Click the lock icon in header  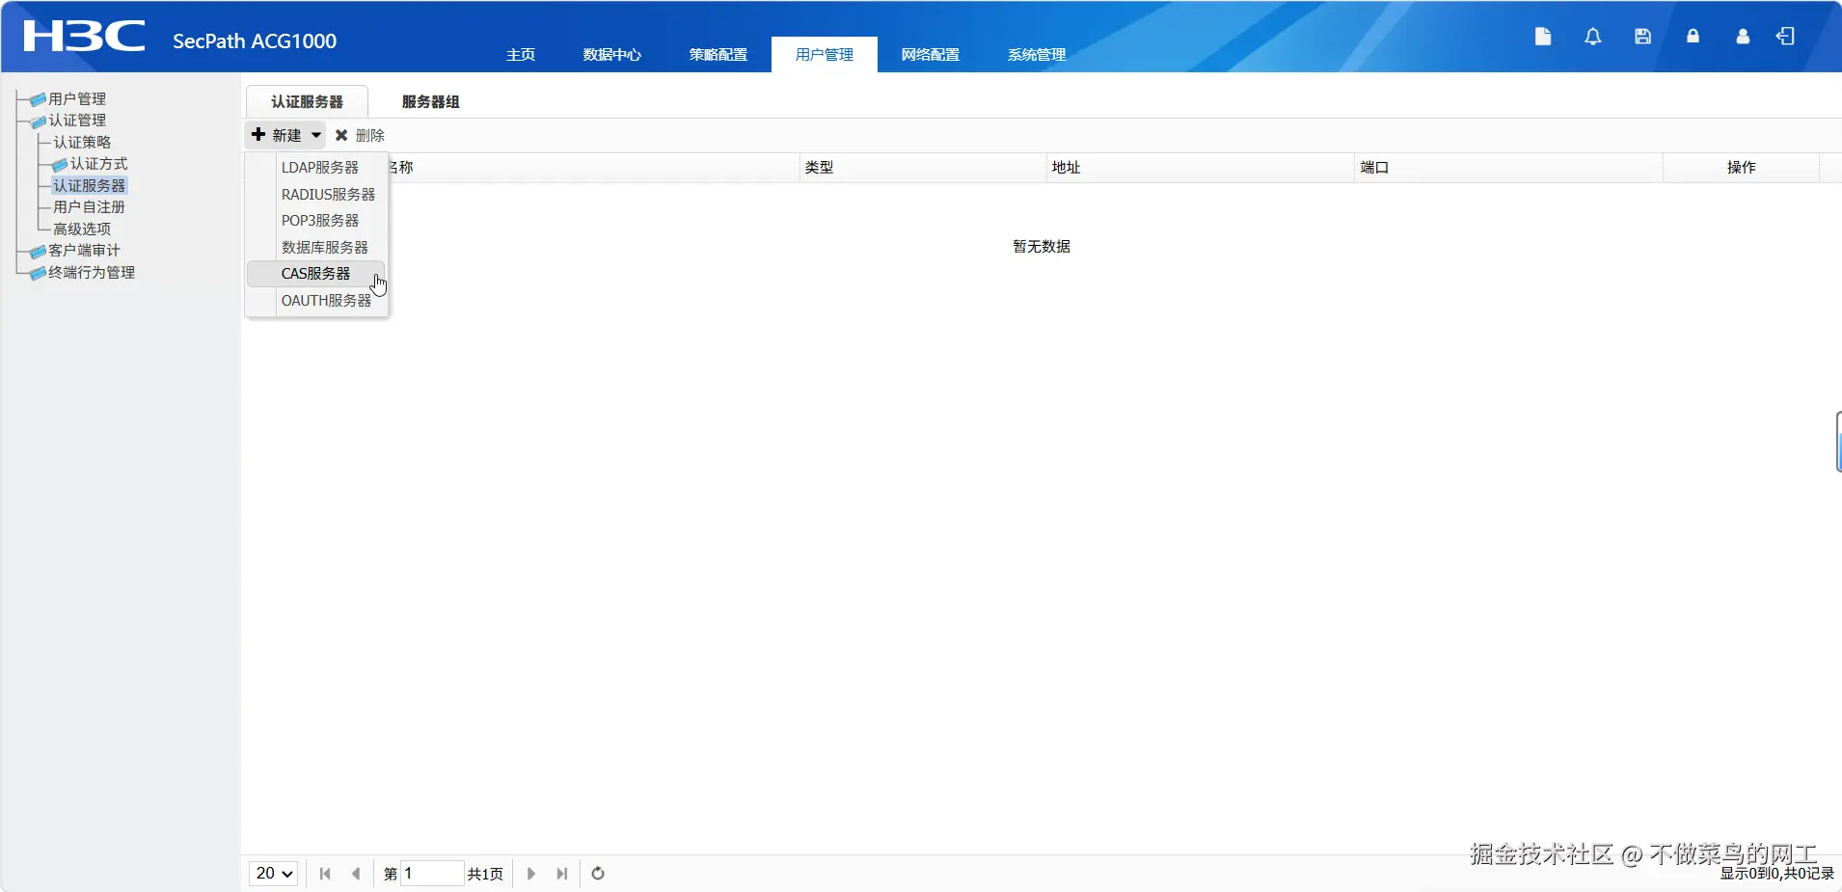(1693, 36)
